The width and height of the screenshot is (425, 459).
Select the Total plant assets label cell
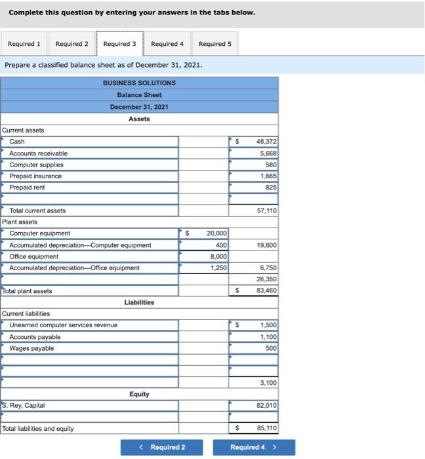(x=90, y=291)
